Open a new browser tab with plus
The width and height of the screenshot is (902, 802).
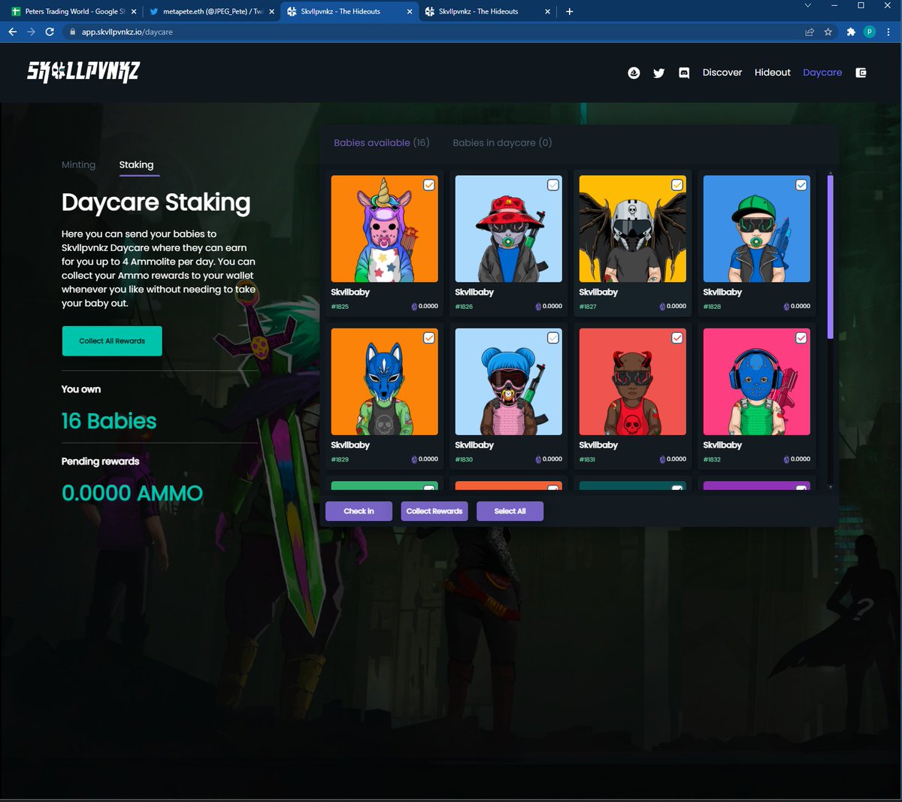point(569,11)
